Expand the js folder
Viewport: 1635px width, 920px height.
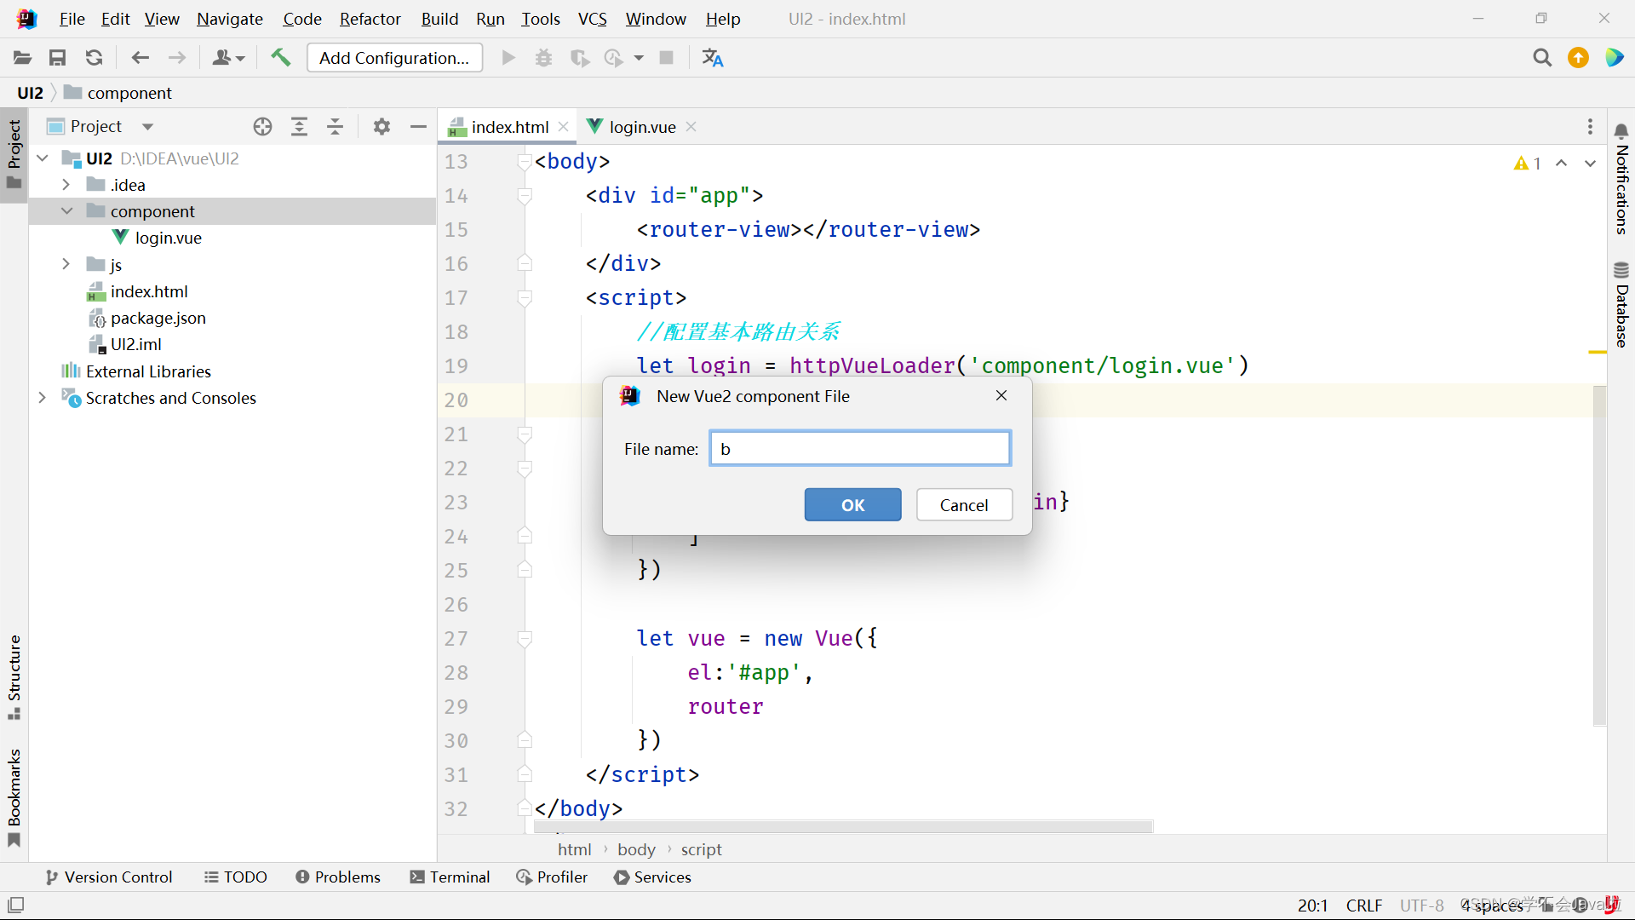66,265
